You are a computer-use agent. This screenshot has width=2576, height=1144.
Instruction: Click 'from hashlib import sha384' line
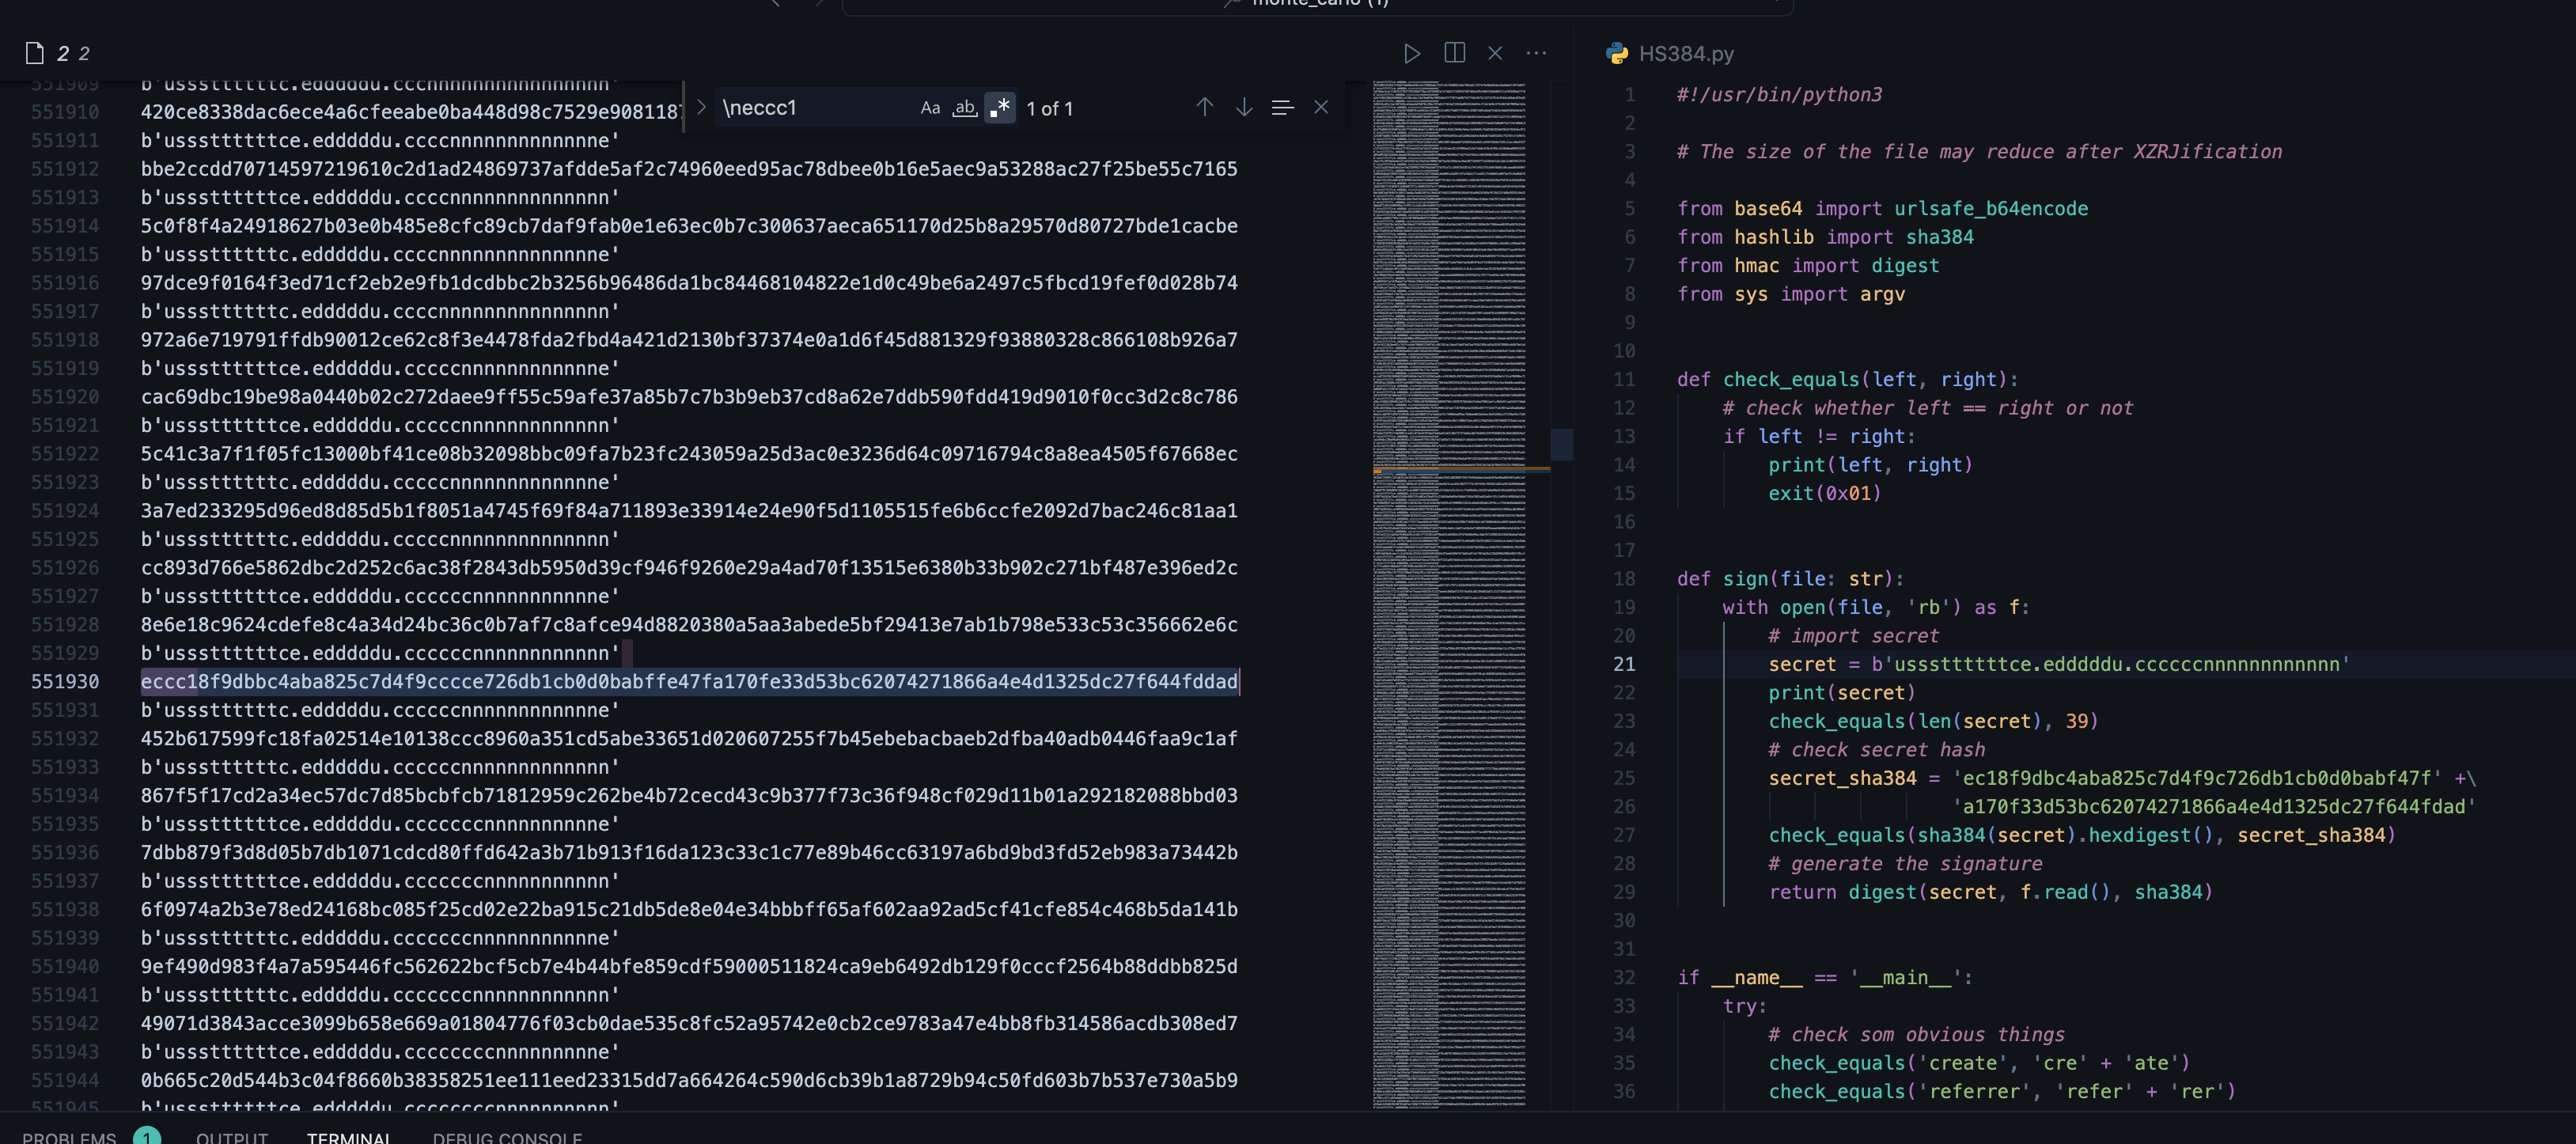click(x=1826, y=236)
